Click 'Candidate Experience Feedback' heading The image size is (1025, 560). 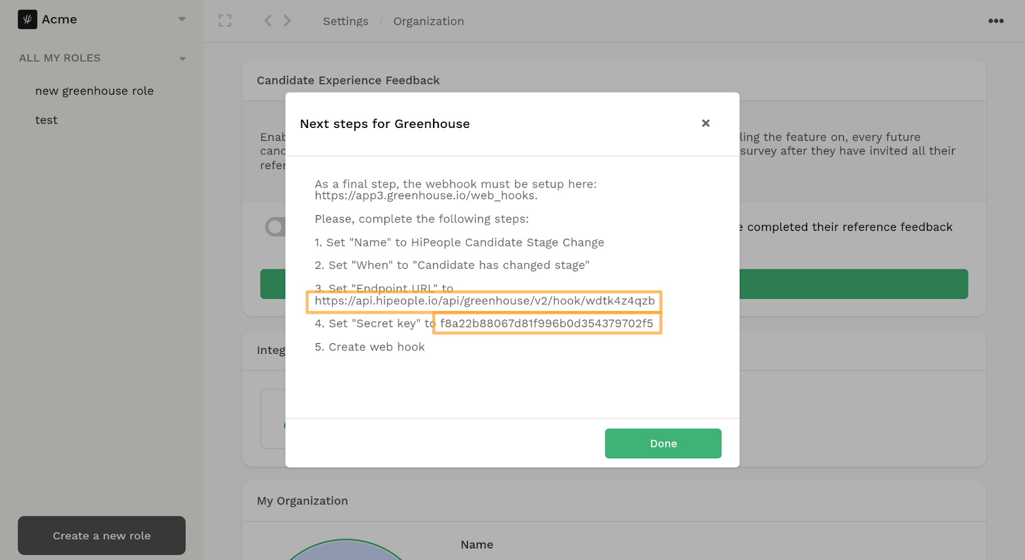[x=348, y=80]
